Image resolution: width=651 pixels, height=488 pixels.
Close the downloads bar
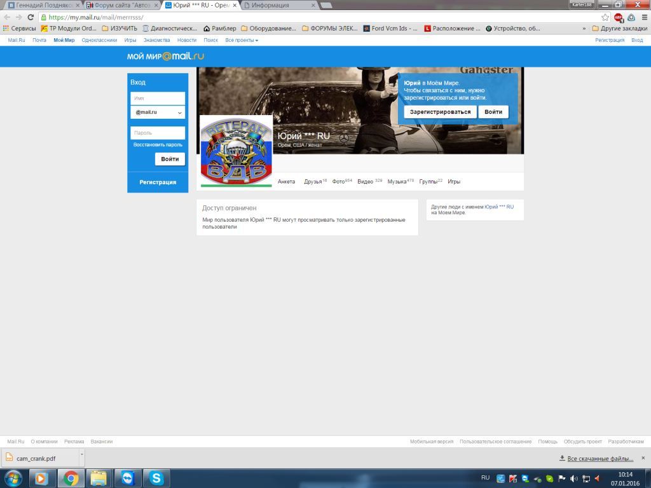[x=643, y=458]
